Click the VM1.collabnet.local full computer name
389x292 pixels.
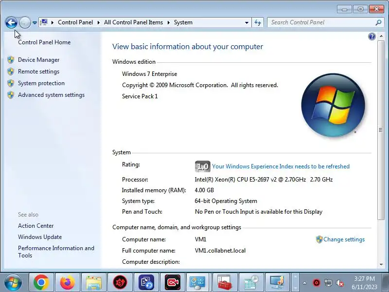220,251
